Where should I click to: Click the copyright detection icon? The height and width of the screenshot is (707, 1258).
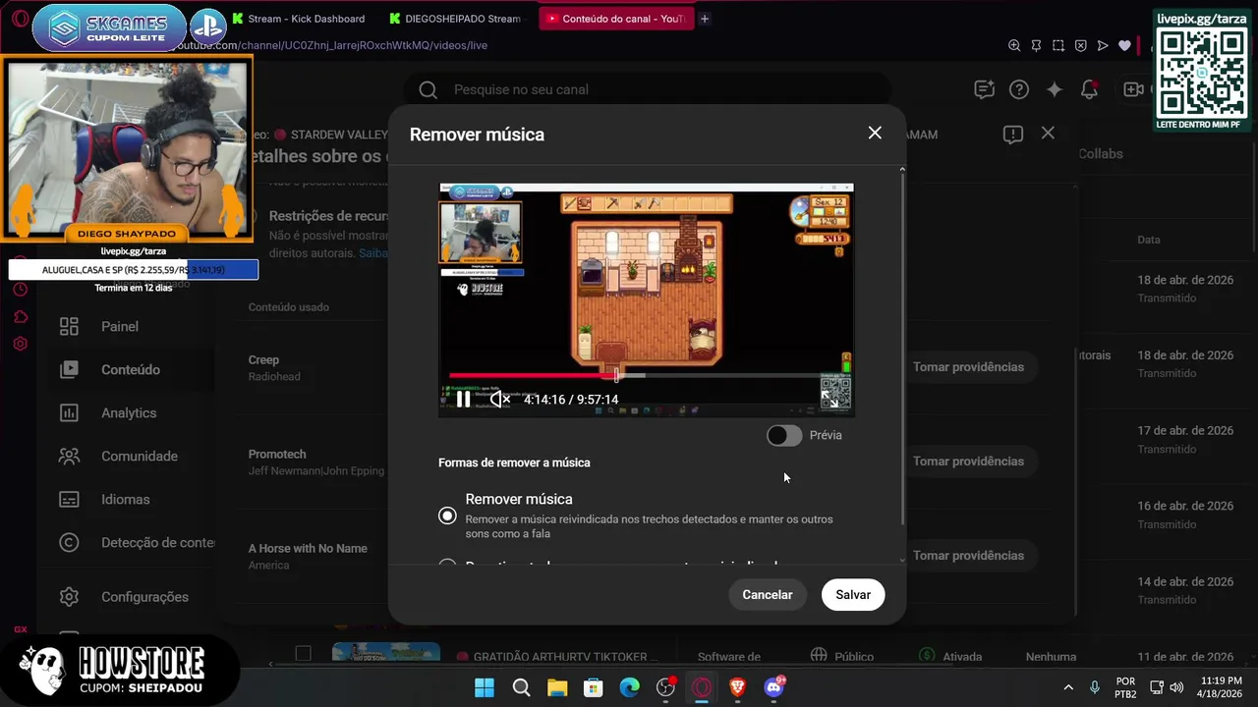(x=69, y=542)
